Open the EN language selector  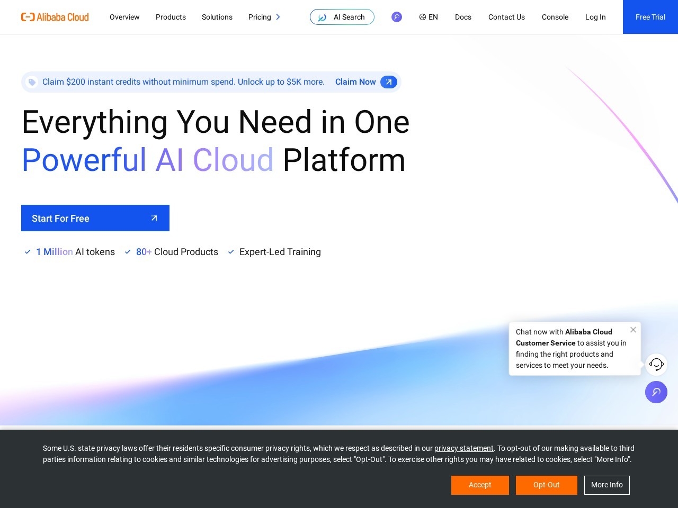click(429, 17)
